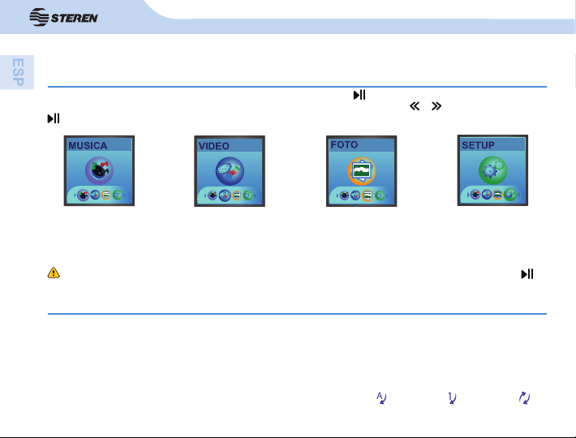
Task: Select small photo icon in FOTO screen strip
Action: pos(368,195)
